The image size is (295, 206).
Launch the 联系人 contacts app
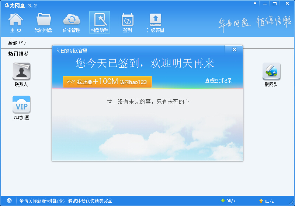click(x=21, y=74)
